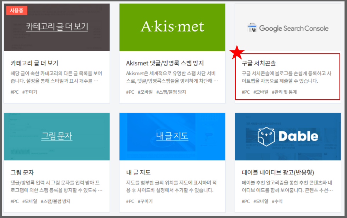The image size is (347, 218).
Task: Select the 내 글 지도 plugin title
Action: tap(138, 172)
